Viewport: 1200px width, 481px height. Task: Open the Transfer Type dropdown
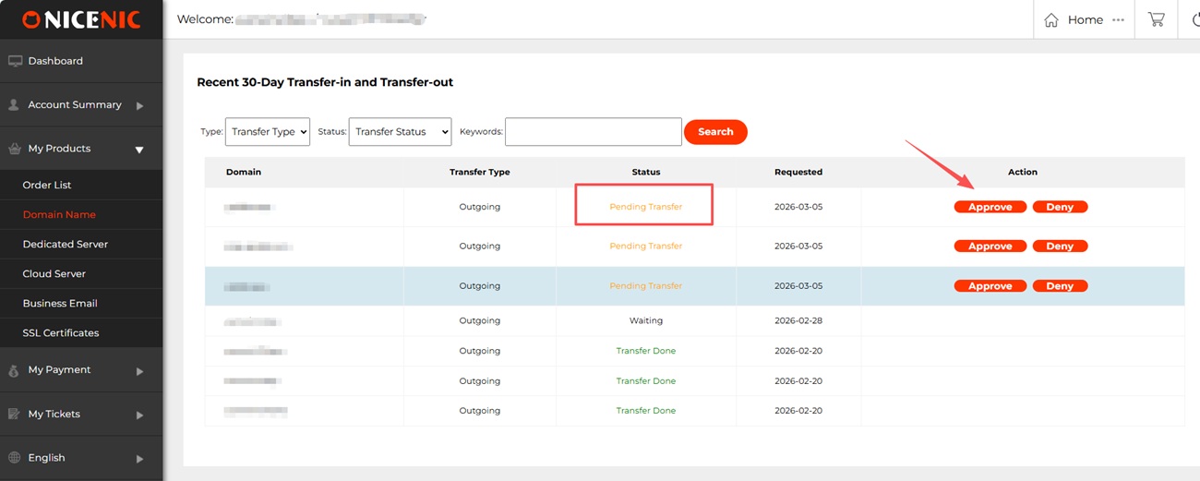tap(268, 132)
